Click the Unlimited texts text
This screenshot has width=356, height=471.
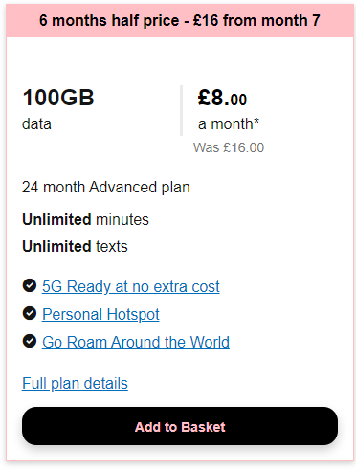75,246
